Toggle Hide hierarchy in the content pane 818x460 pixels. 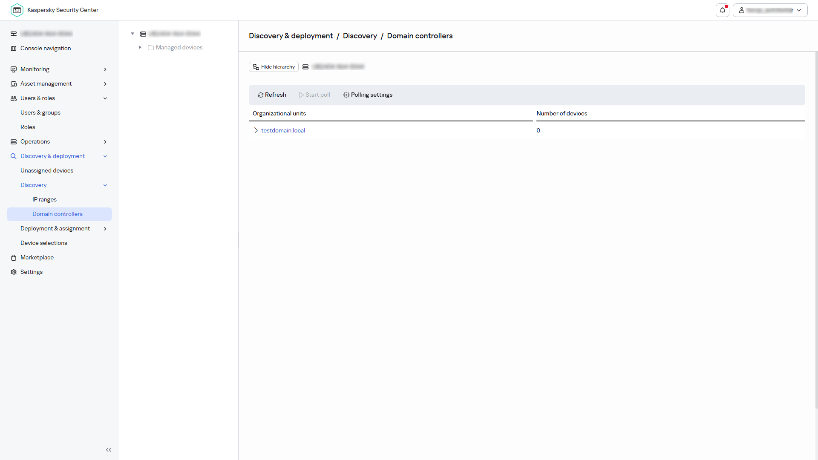274,67
